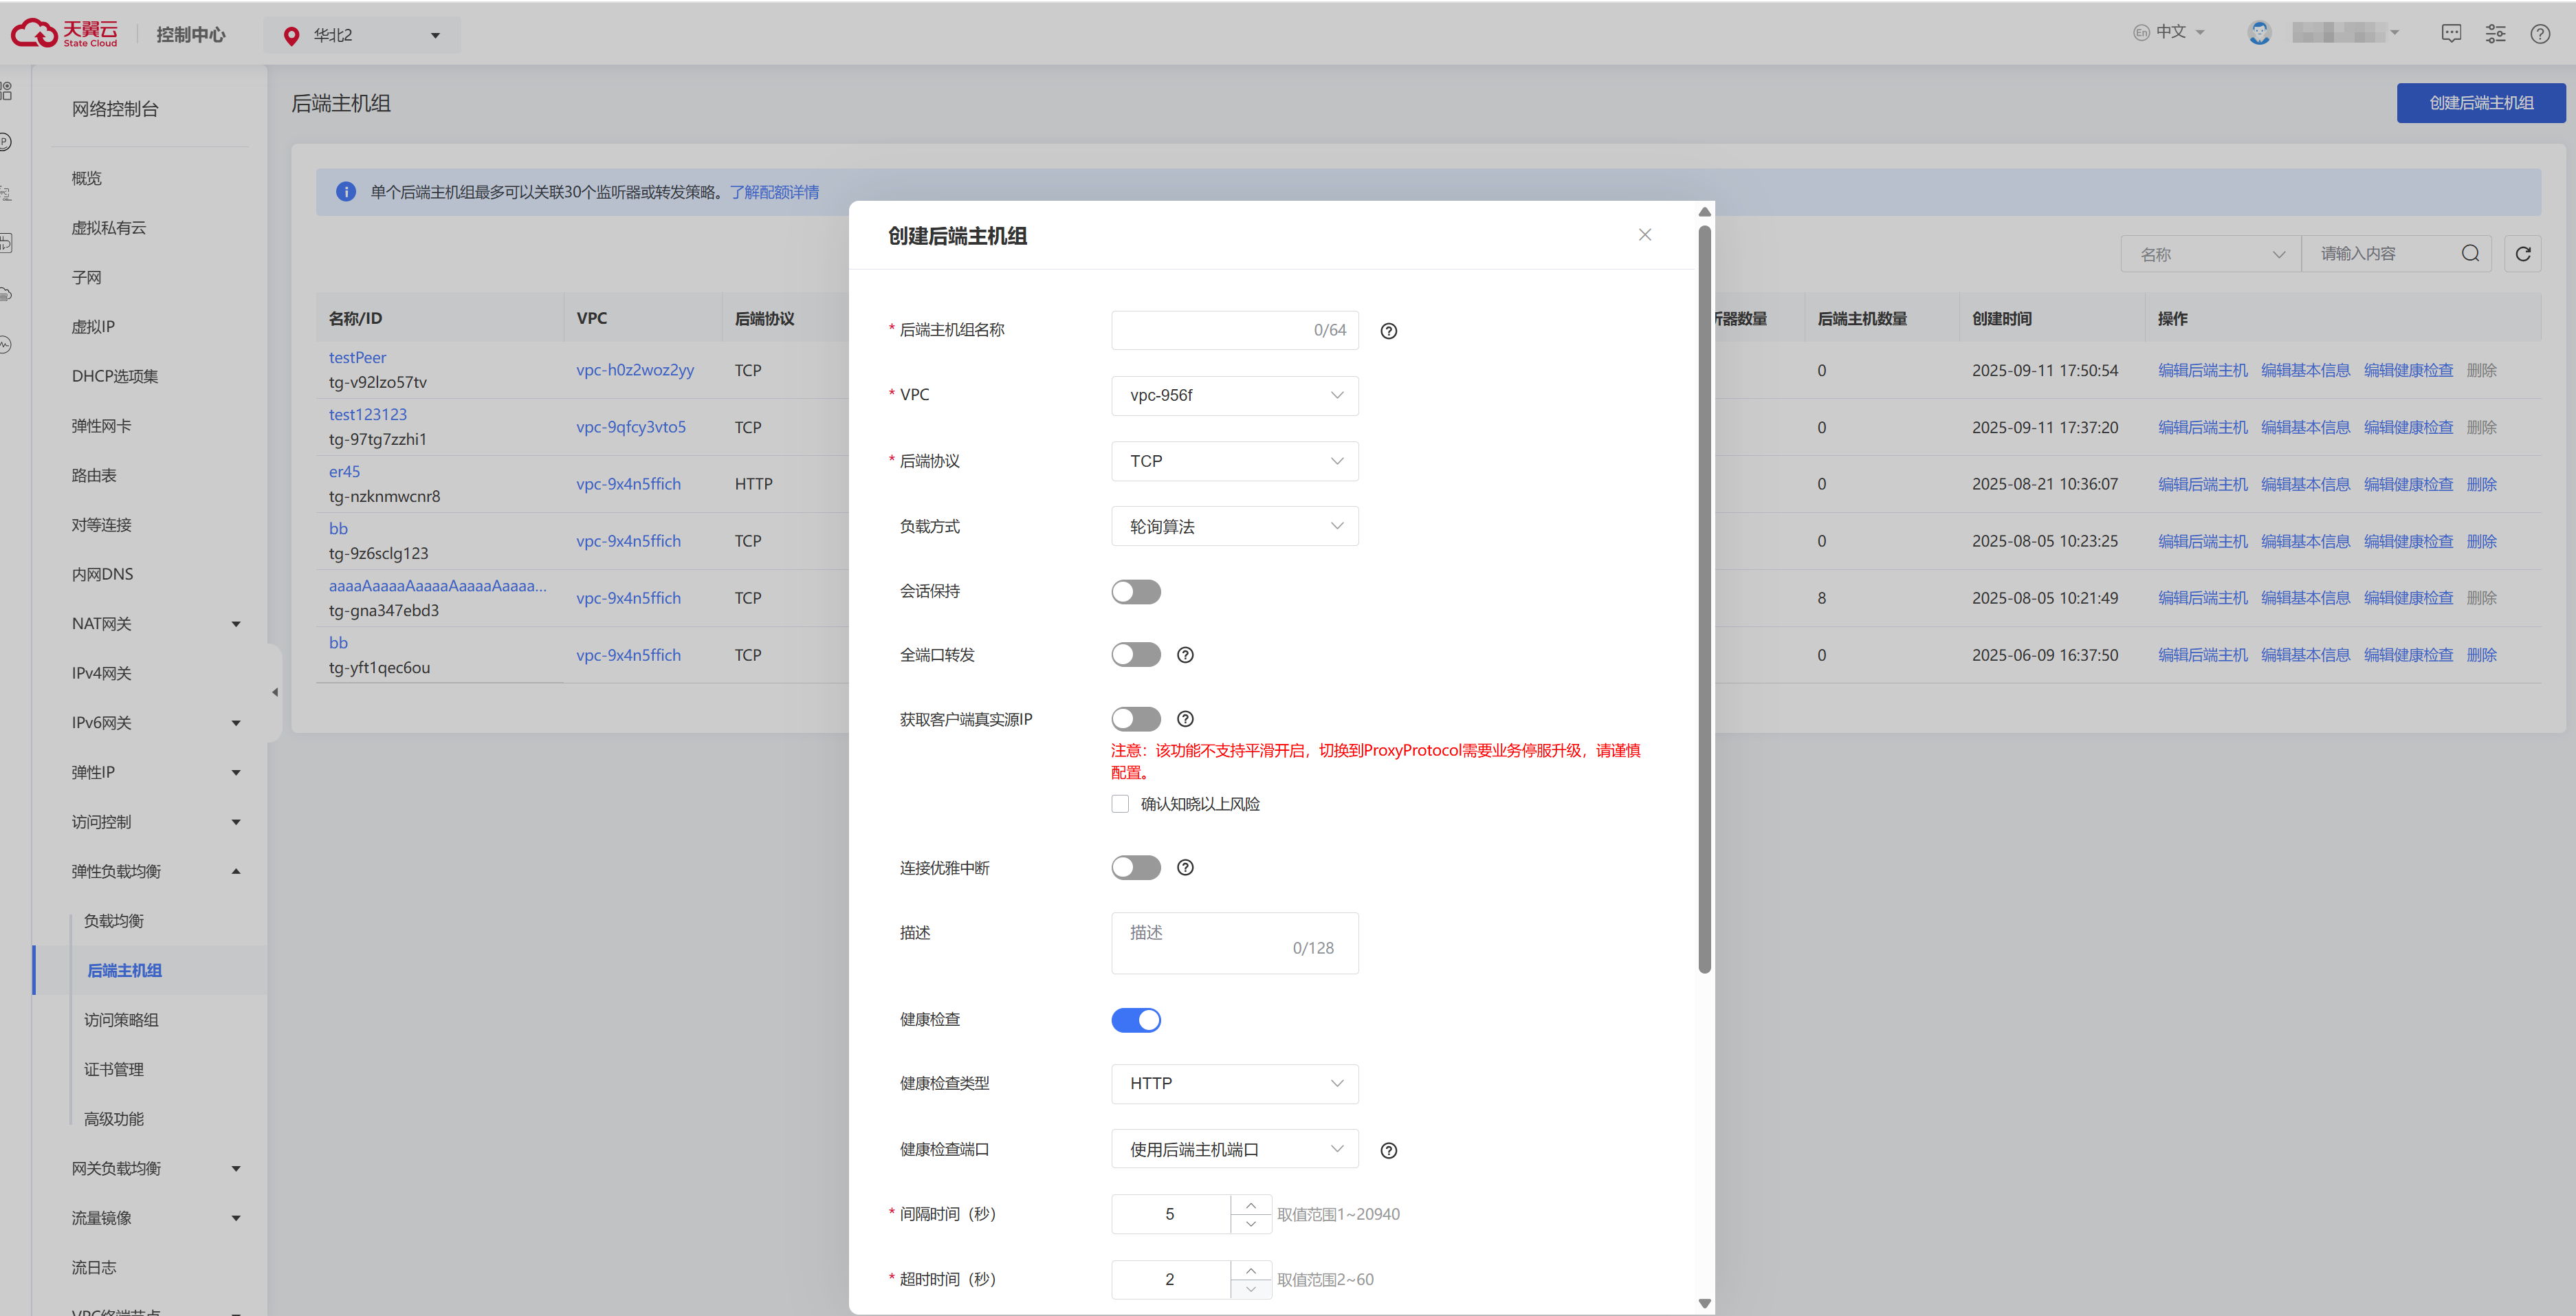Toggle session persistence switch
This screenshot has width=2576, height=1316.
tap(1135, 592)
